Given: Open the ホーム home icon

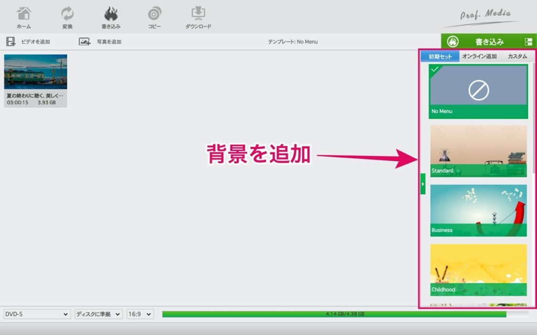Looking at the screenshot, I should [x=24, y=14].
